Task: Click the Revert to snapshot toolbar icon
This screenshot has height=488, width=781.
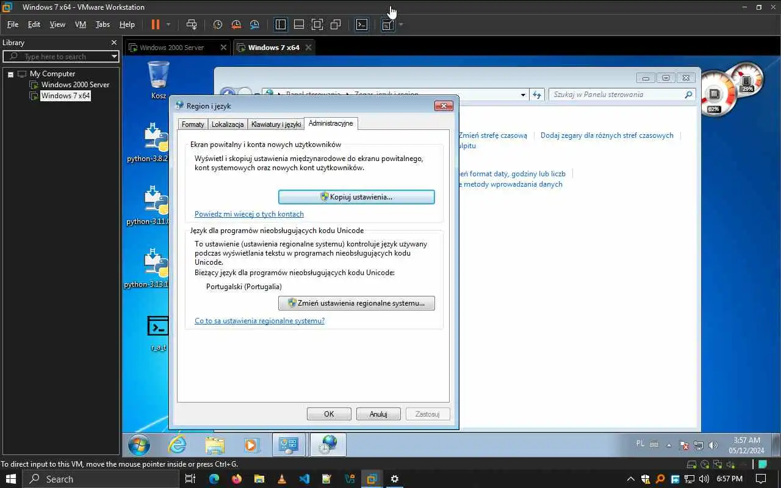Action: 236,24
